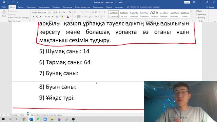This screenshot has height=122, width=217.
Task: Apply the No Spacing style
Action: (124, 14)
